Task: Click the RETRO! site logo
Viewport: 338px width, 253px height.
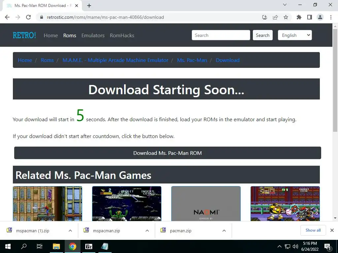Action: tap(24, 35)
